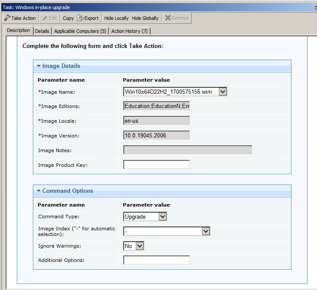Collapse the Image Details section
This screenshot has height=290, width=317.
pos(38,66)
